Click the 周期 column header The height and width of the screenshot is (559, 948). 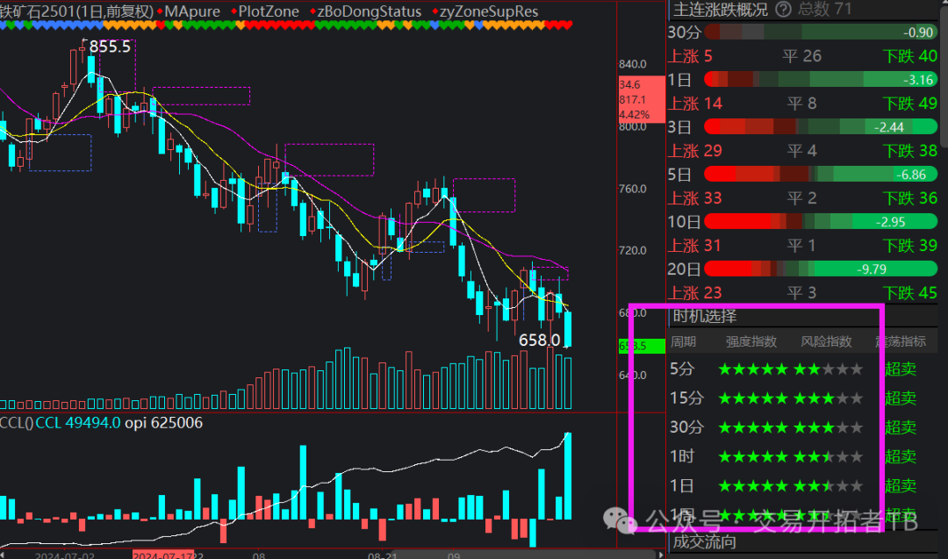tap(683, 341)
